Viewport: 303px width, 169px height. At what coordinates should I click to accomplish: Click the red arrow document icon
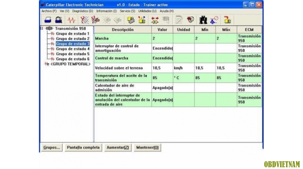tap(190, 19)
